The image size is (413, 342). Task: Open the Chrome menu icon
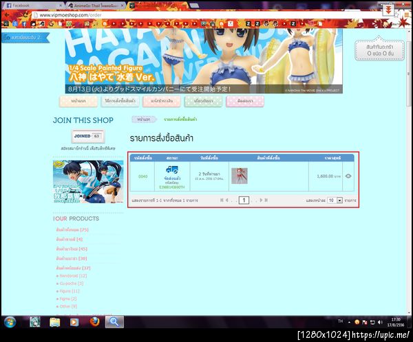pyautogui.click(x=407, y=15)
